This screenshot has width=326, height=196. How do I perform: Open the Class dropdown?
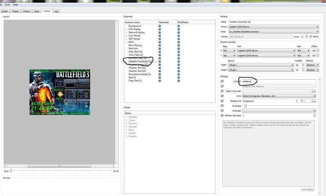tap(273, 32)
